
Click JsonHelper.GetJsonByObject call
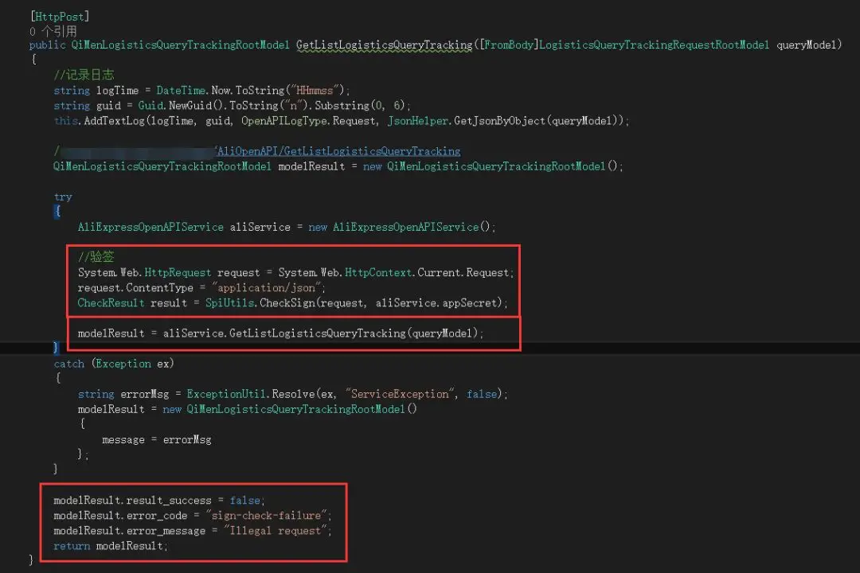tap(466, 121)
